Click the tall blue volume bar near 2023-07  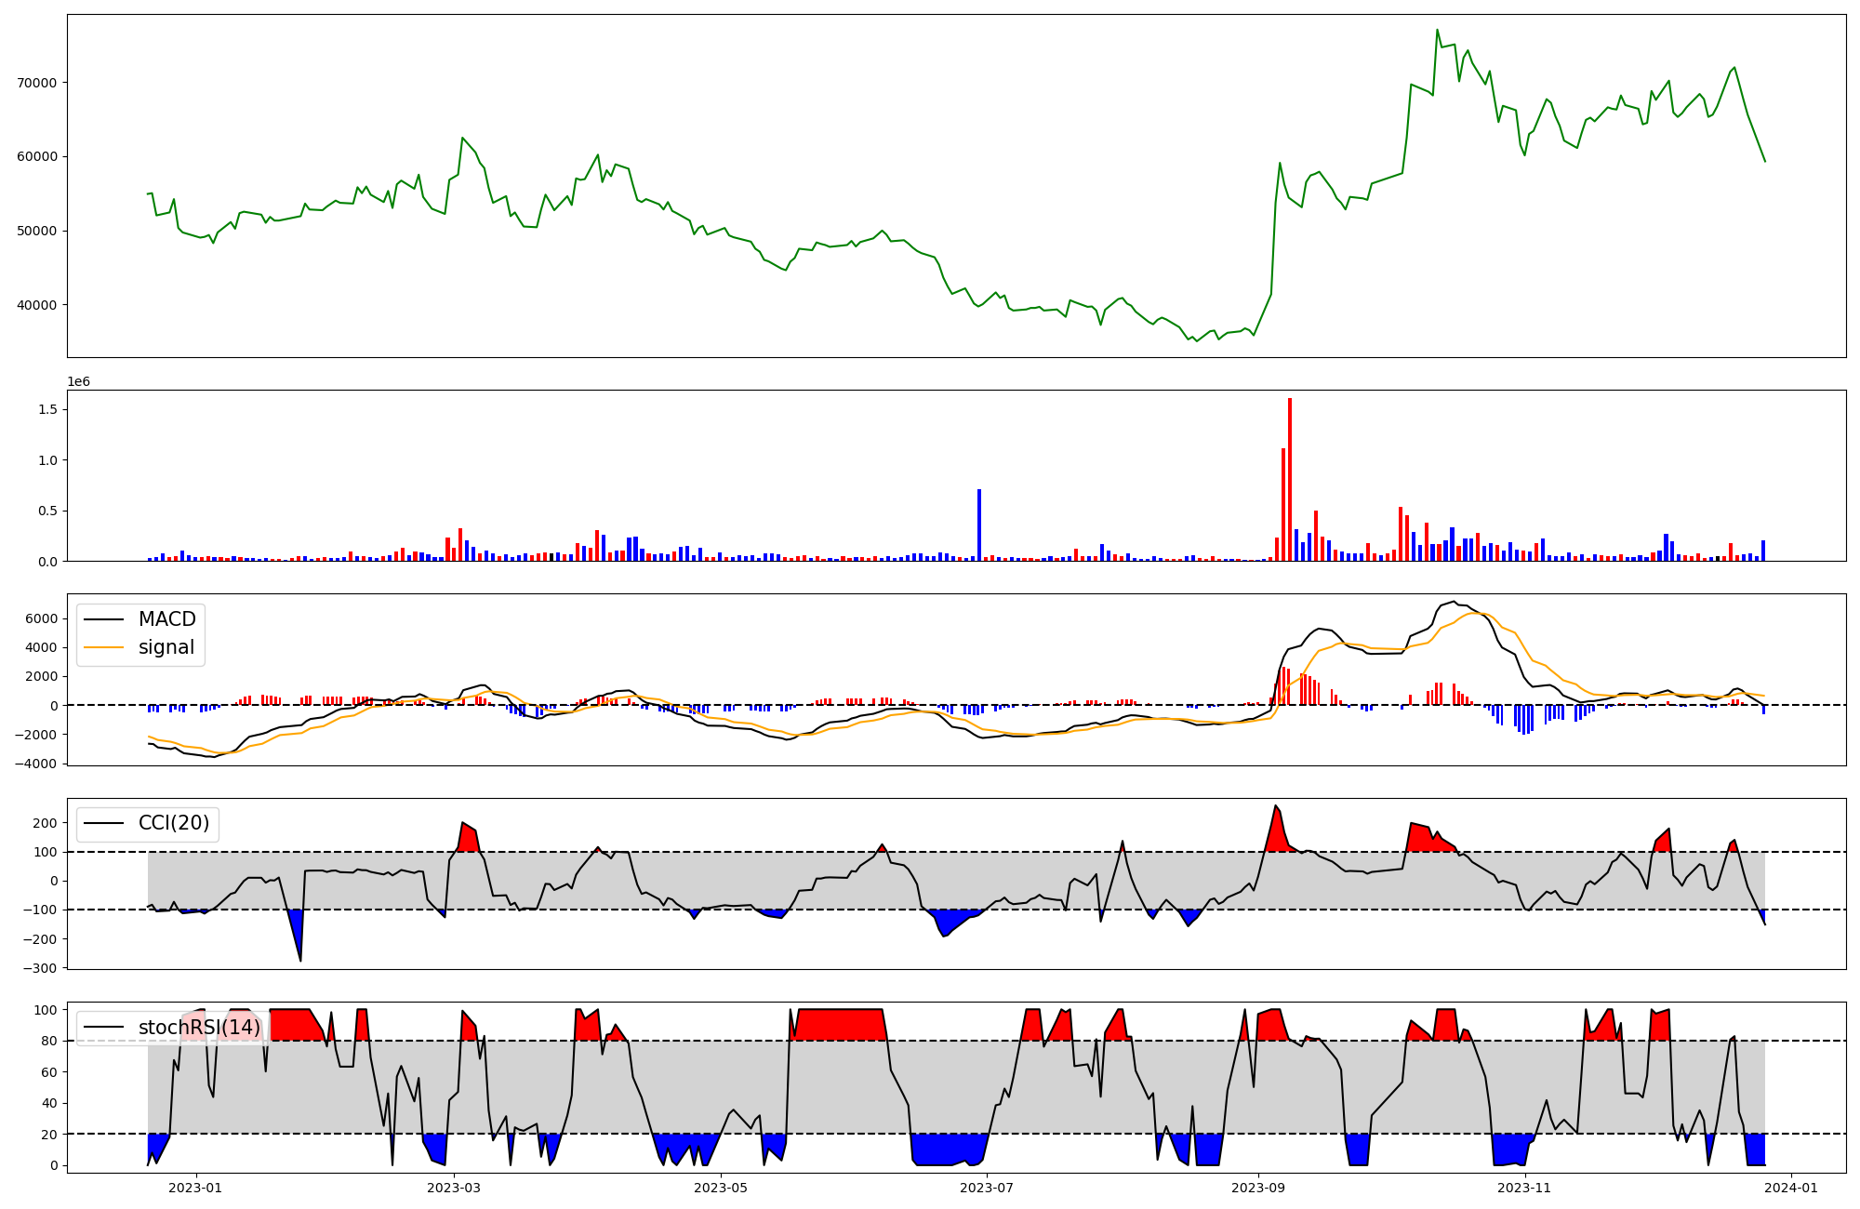coord(979,525)
